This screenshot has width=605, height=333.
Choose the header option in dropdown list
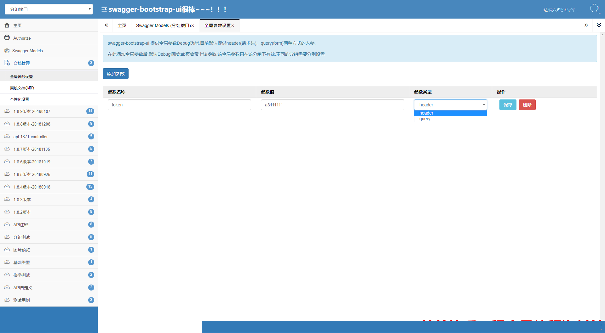click(x=450, y=113)
